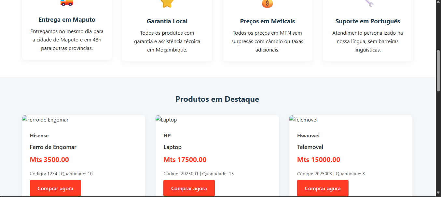Click the Preços em Meticais heading

(x=267, y=21)
